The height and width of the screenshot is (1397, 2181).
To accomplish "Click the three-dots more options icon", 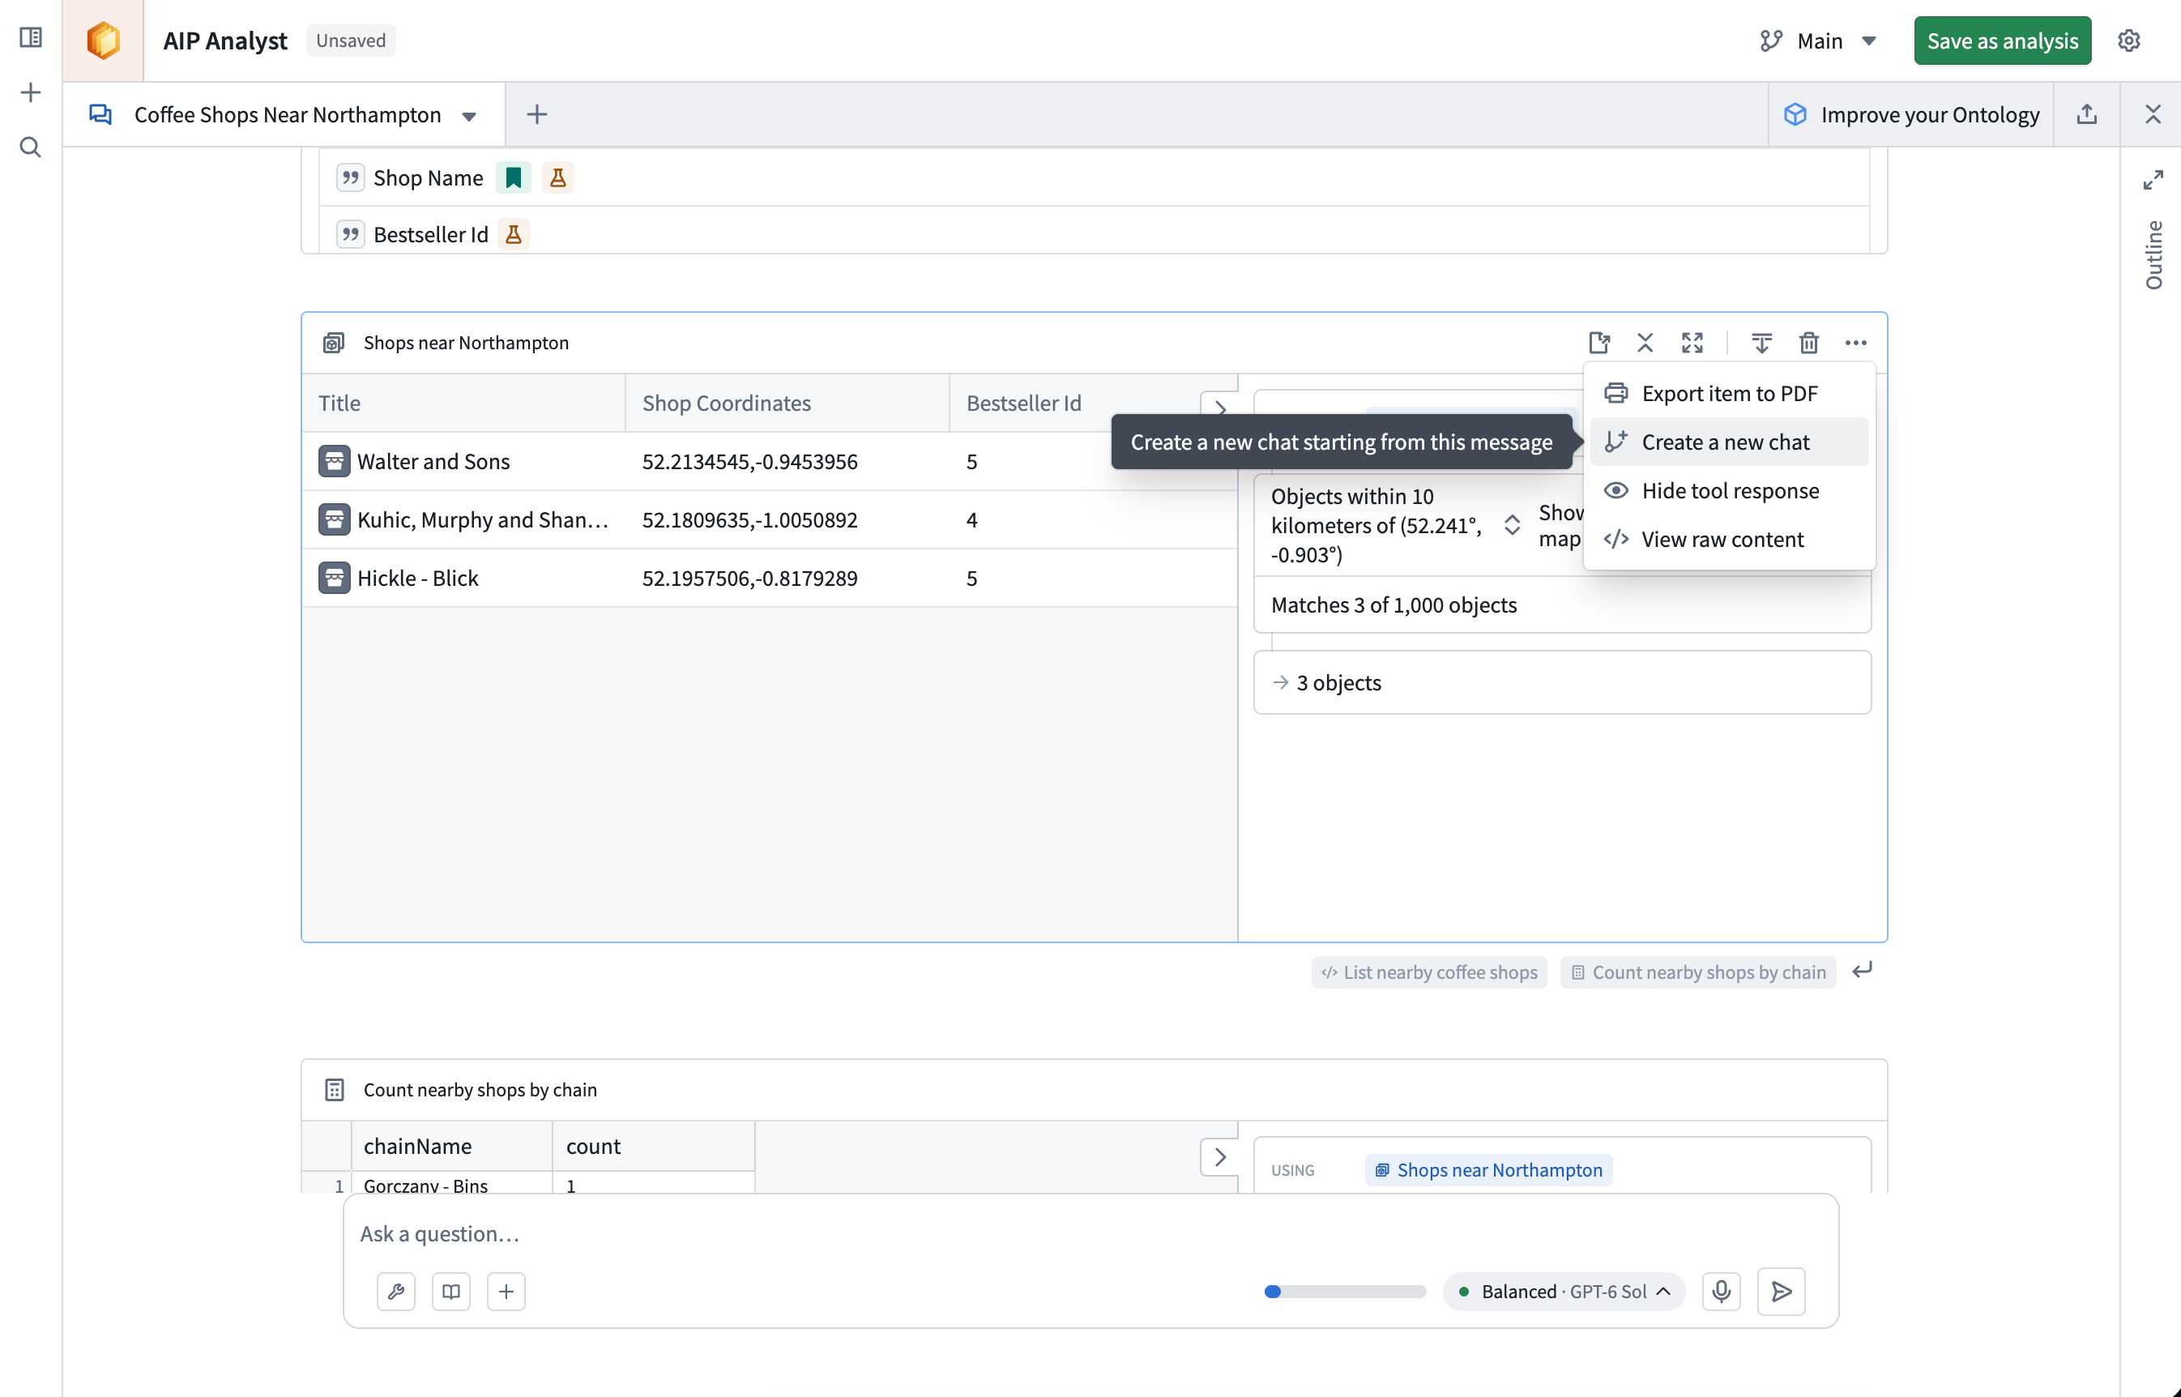I will click(x=1855, y=343).
